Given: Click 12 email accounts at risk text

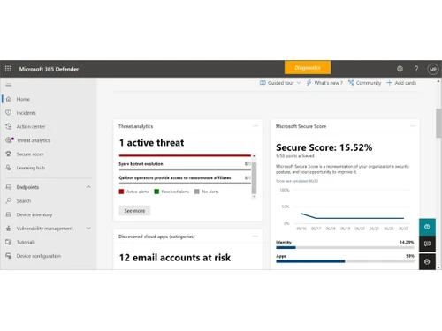Looking at the screenshot, I should [x=175, y=258].
